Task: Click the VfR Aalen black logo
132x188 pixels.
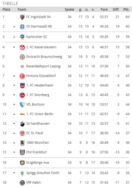Action: click(x=22, y=183)
